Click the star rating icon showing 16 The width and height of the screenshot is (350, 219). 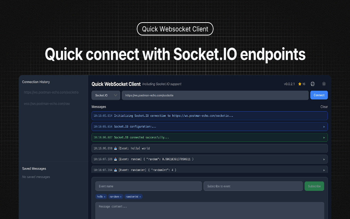point(300,84)
